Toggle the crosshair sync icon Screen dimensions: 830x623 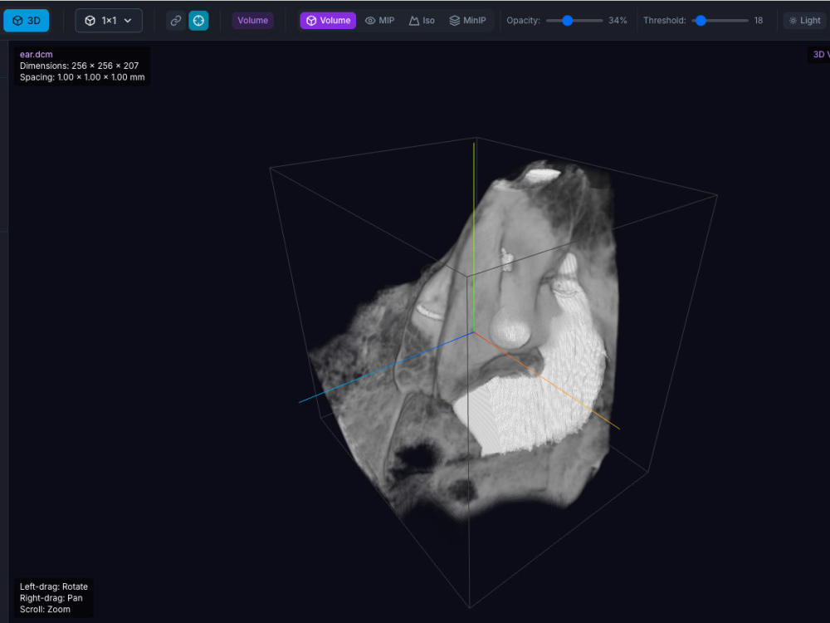(x=198, y=21)
